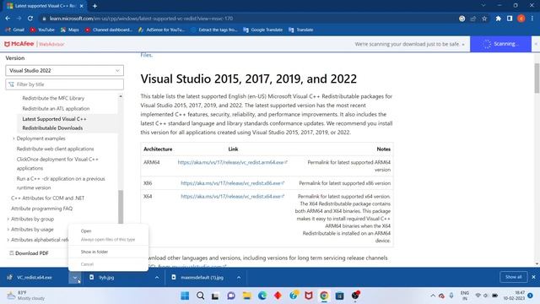Open taskbar clock and date

(x=514, y=296)
